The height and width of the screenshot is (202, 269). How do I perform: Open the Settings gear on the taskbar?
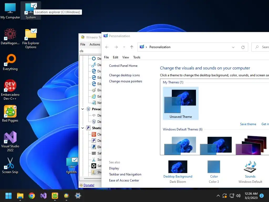pos(78,196)
